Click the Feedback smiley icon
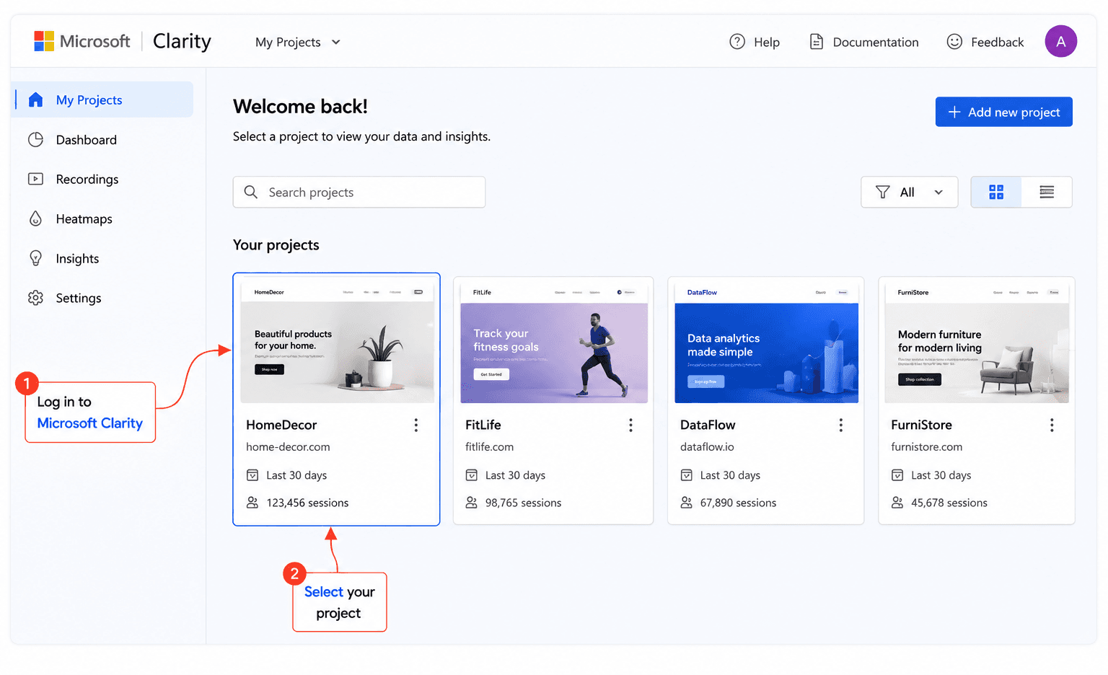Image resolution: width=1108 pixels, height=675 pixels. [954, 42]
